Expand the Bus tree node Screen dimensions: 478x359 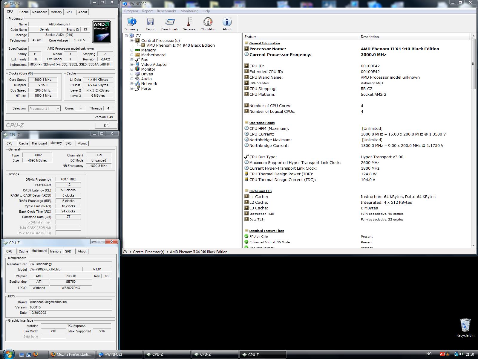(x=132, y=60)
